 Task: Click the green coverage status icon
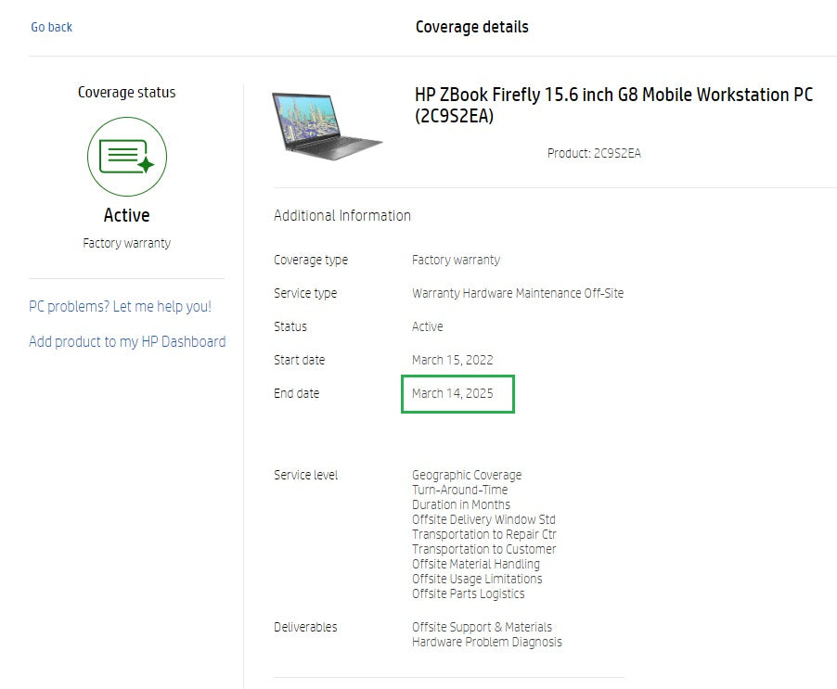click(127, 157)
